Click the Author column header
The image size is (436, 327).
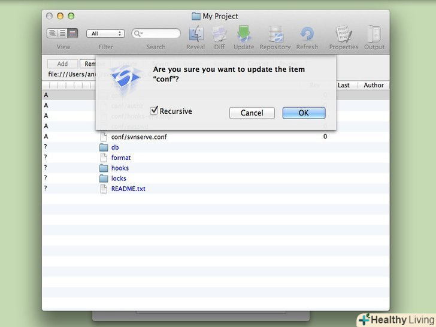pyautogui.click(x=373, y=85)
